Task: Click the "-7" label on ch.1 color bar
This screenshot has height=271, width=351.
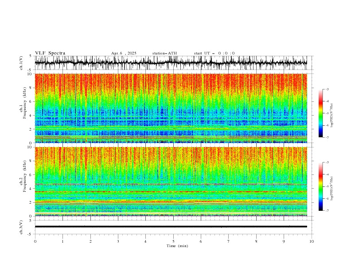Action: (327, 138)
